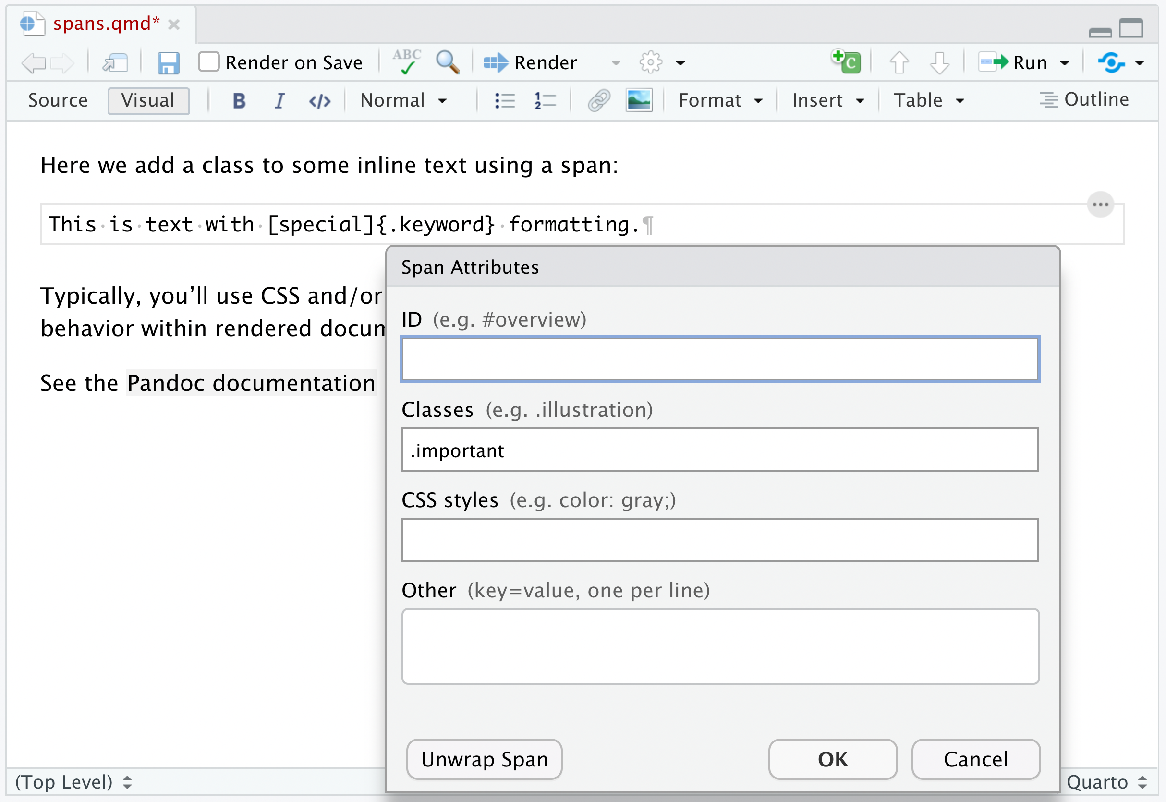Click the Find magnifying glass icon
The height and width of the screenshot is (802, 1166).
click(x=447, y=62)
